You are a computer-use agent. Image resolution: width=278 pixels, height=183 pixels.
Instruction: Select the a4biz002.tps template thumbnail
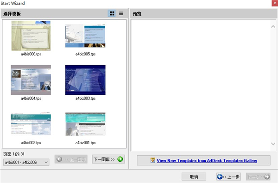point(31,124)
